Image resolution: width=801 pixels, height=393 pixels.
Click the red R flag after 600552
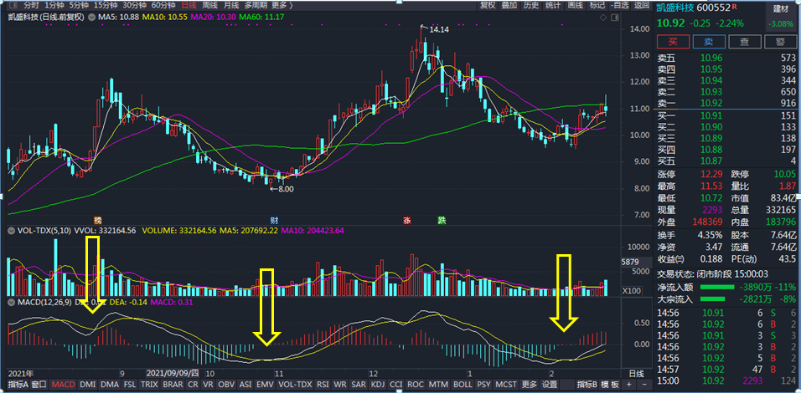(x=735, y=7)
